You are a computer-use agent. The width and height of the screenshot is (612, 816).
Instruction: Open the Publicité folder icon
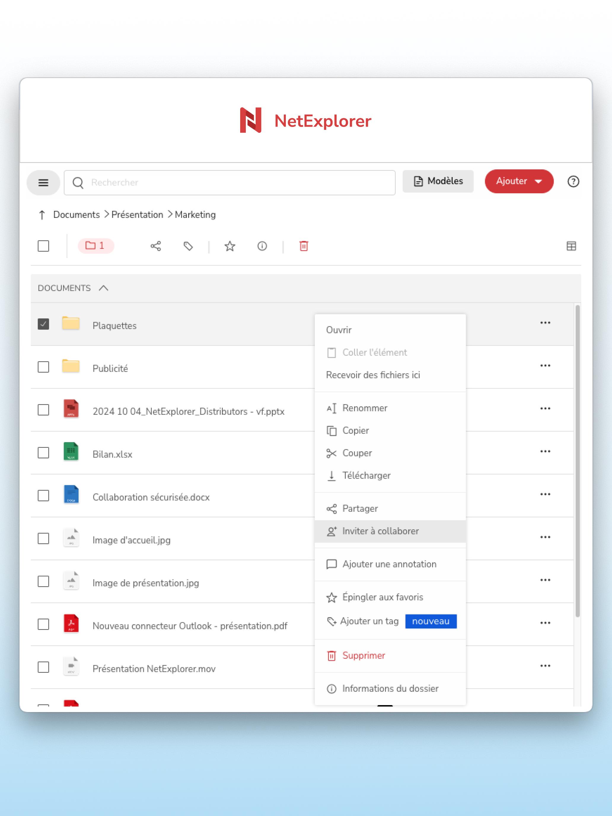click(x=71, y=366)
